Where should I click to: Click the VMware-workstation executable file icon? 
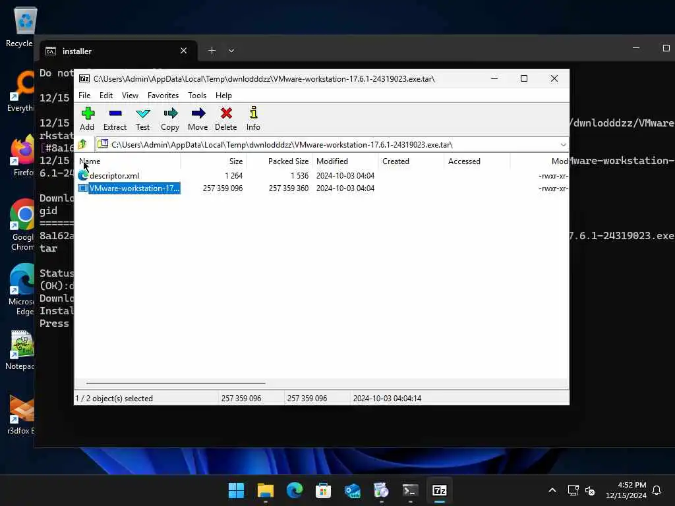pos(82,188)
